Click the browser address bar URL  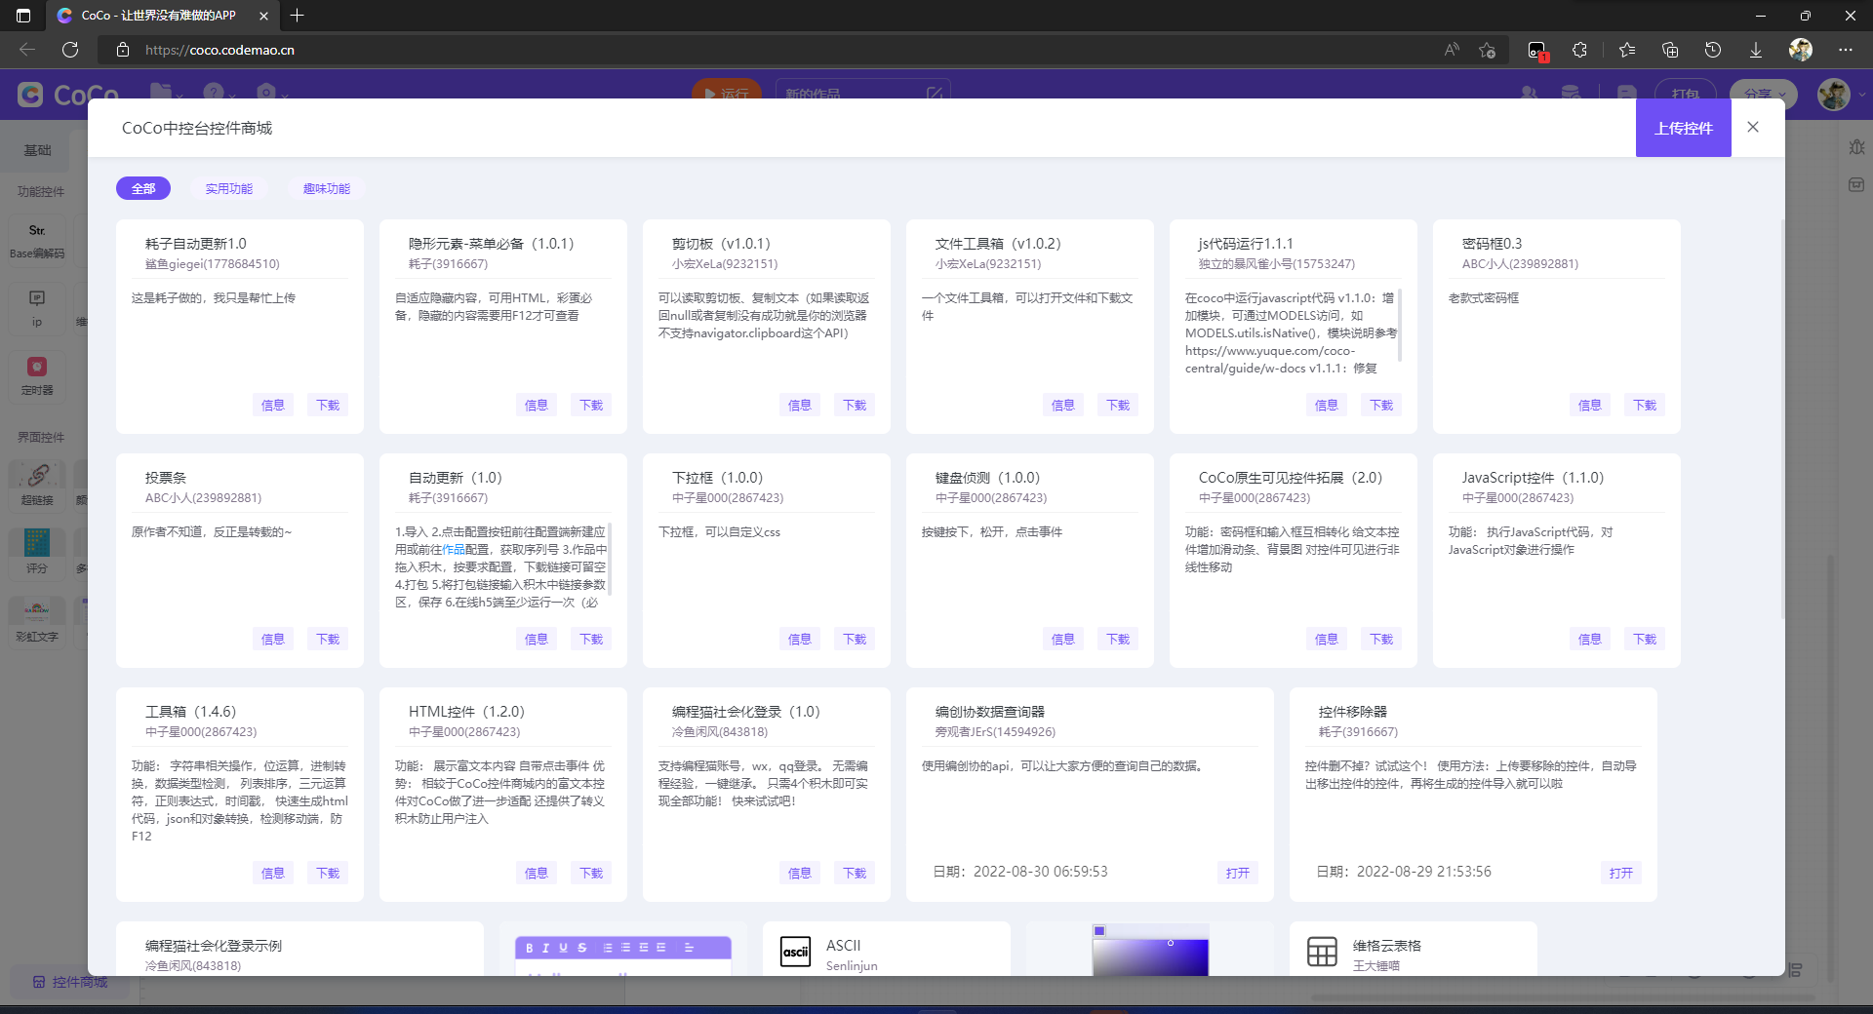(219, 50)
